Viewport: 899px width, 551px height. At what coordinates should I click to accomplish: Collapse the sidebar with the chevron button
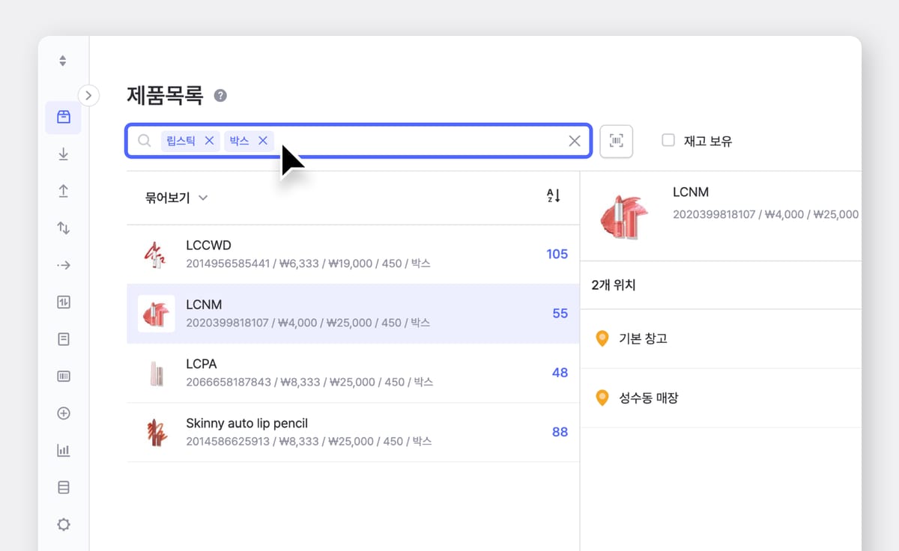[x=89, y=96]
